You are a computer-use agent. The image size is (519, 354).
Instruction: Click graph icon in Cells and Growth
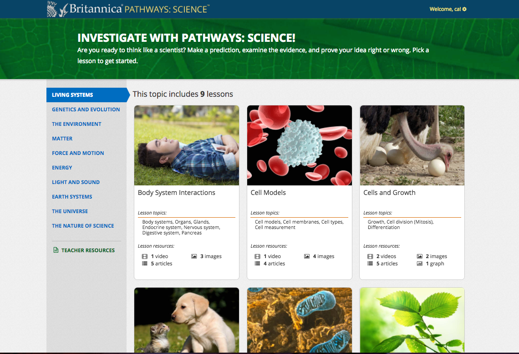click(420, 264)
